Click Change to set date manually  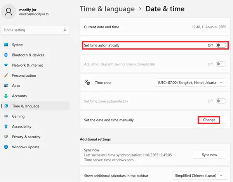pyautogui.click(x=209, y=120)
